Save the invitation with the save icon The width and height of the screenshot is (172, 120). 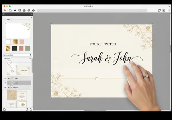(x=19, y=10)
